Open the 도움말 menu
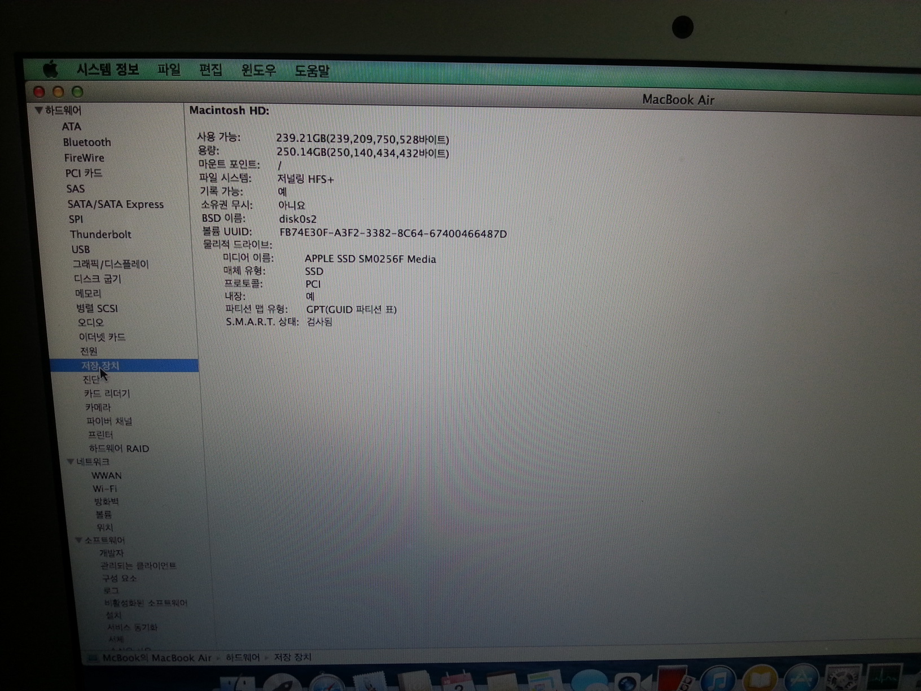This screenshot has height=691, width=921. tap(312, 71)
